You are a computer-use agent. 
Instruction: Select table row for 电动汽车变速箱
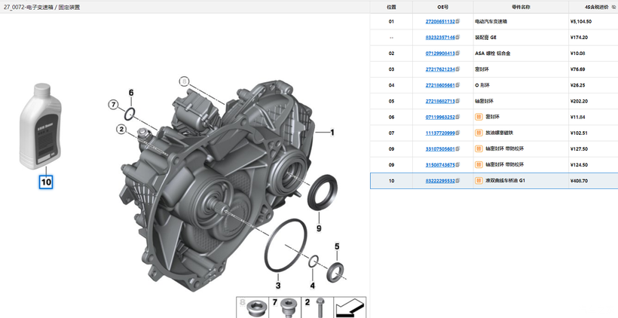494,22
